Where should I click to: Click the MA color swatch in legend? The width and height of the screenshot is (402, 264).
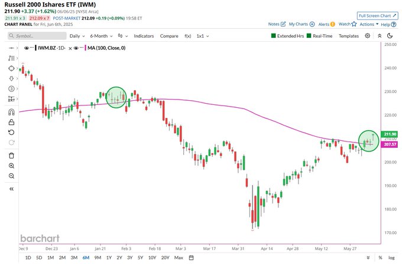pyautogui.click(x=85, y=48)
